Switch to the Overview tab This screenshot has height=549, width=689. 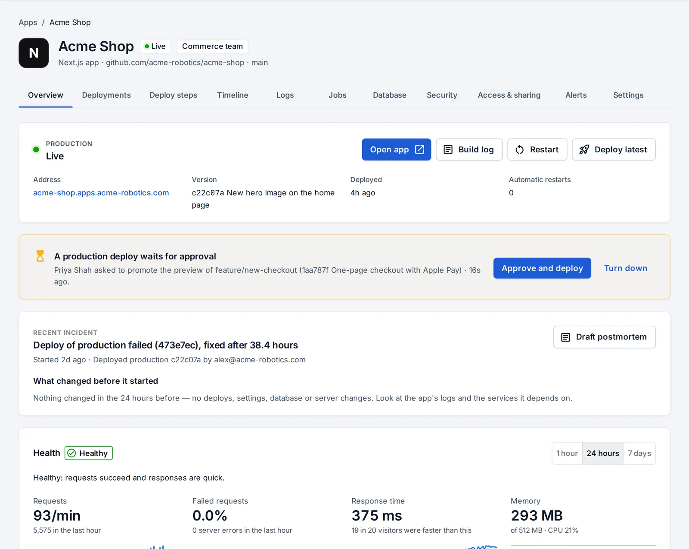[46, 95]
